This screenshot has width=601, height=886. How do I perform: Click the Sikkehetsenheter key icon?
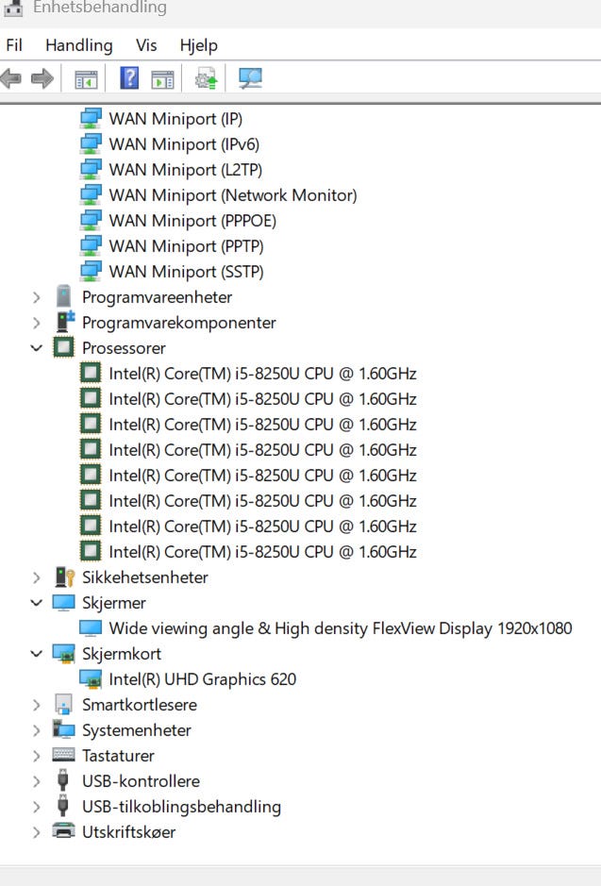(x=64, y=577)
